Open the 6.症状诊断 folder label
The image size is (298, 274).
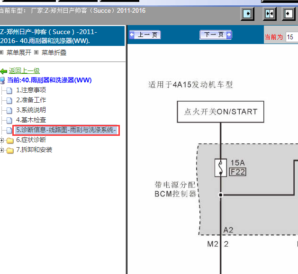pos(31,140)
